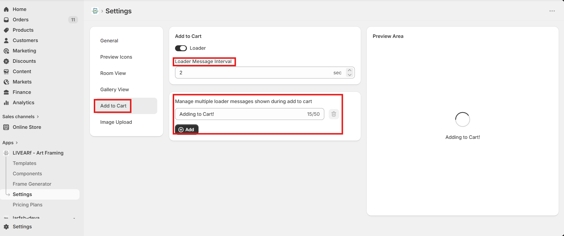The width and height of the screenshot is (564, 236).
Task: Click the Home icon in the sidebar
Action: [x=6, y=9]
